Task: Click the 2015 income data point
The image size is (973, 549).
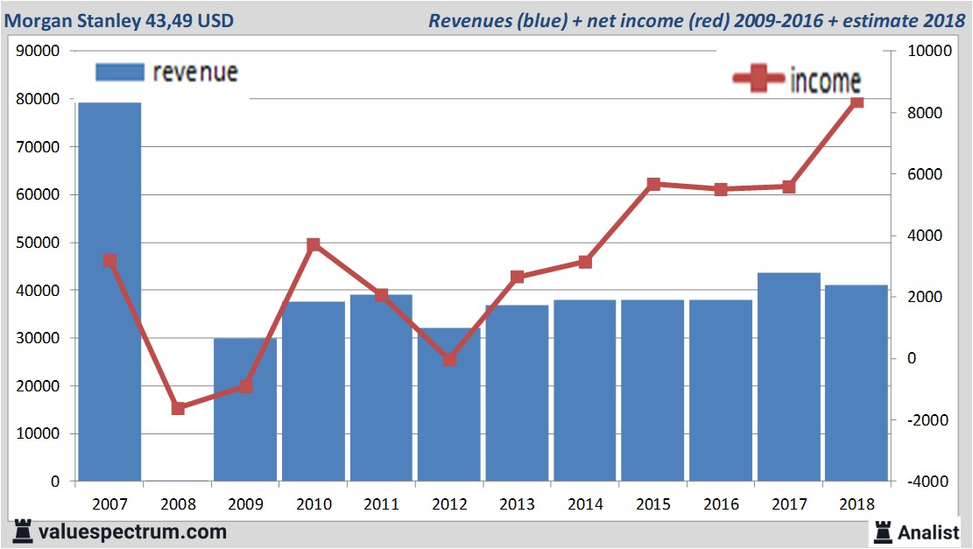Action: [x=653, y=184]
